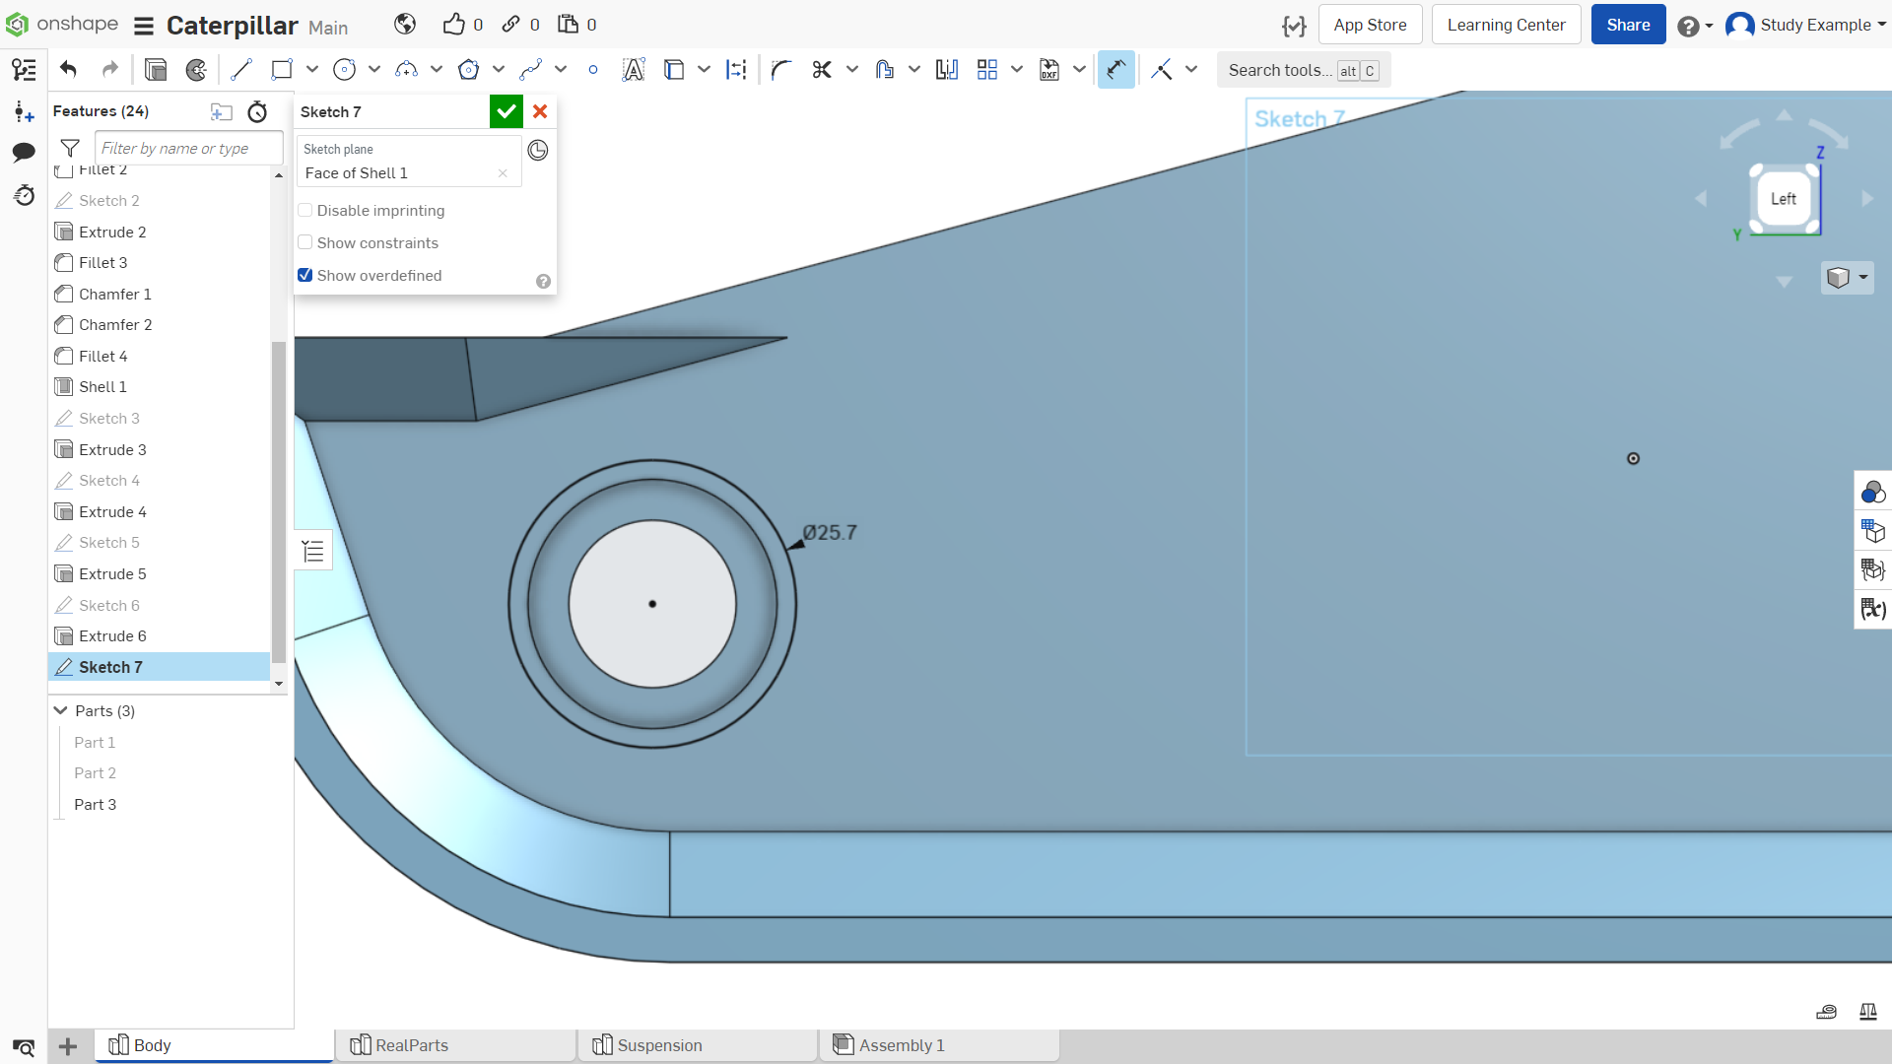1892x1064 pixels.
Task: Open the view cube display dropdown
Action: point(1848,278)
